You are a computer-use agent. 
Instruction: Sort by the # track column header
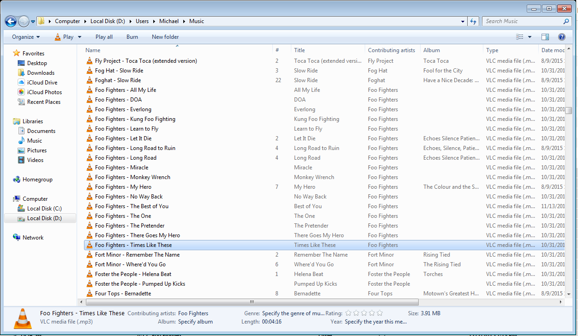[282, 50]
